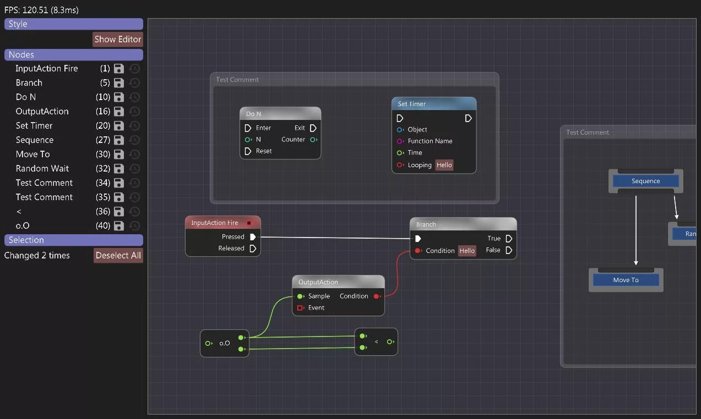This screenshot has width=701, height=419.
Task: Click the Object input pin on Set Timer
Action: tap(400, 129)
